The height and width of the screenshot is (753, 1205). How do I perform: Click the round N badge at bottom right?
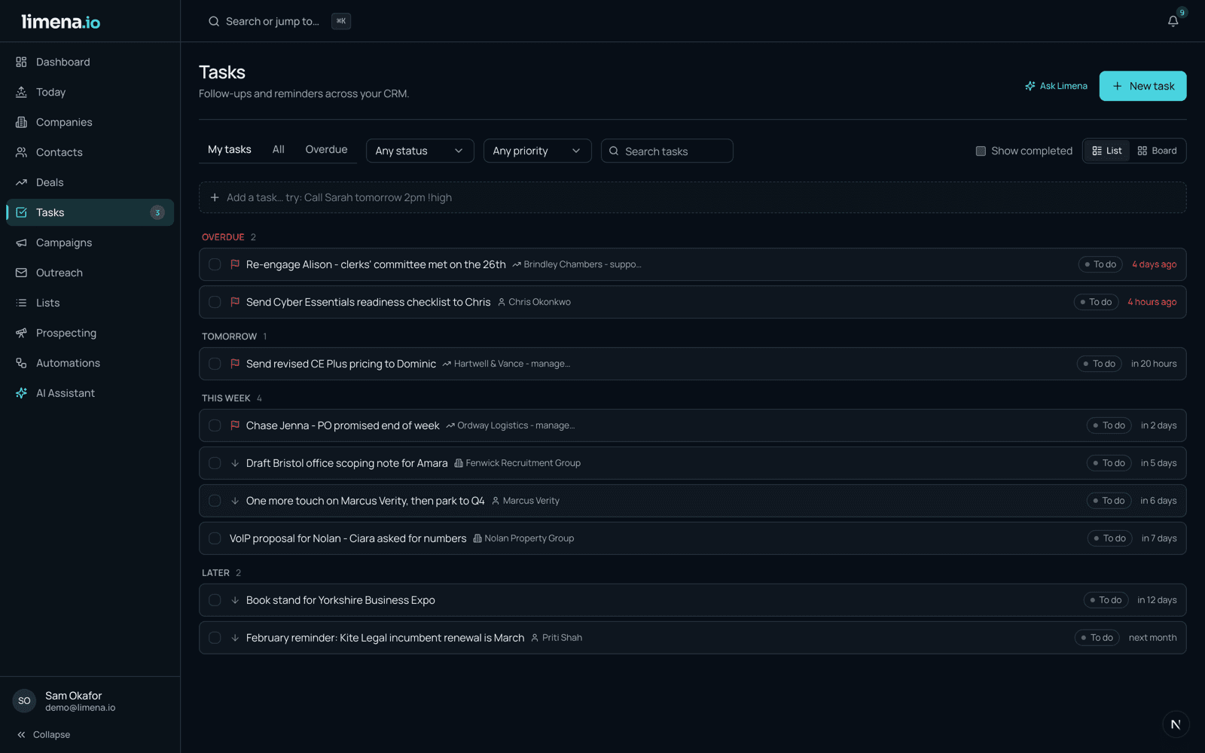1176,724
